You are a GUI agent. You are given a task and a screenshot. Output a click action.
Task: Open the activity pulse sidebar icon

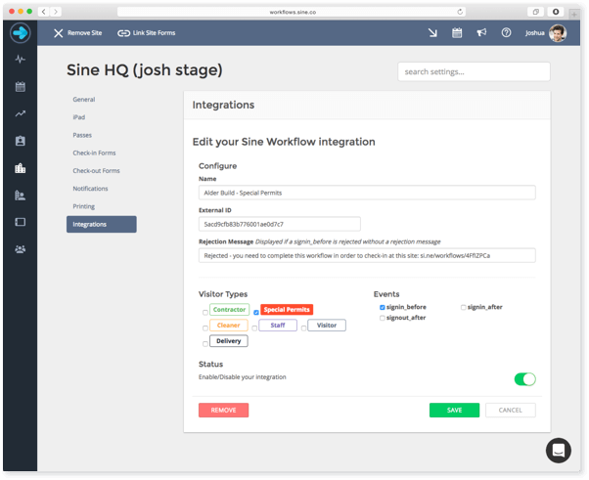click(21, 60)
